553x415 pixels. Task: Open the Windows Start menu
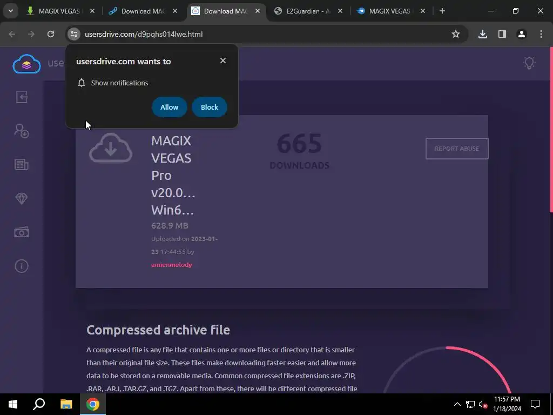pyautogui.click(x=13, y=404)
